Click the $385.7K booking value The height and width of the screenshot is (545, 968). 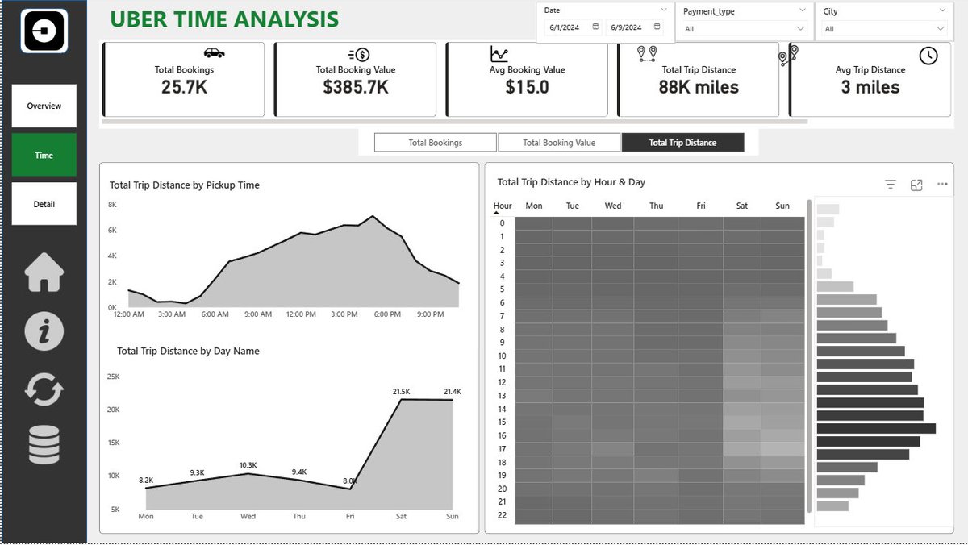tap(356, 87)
